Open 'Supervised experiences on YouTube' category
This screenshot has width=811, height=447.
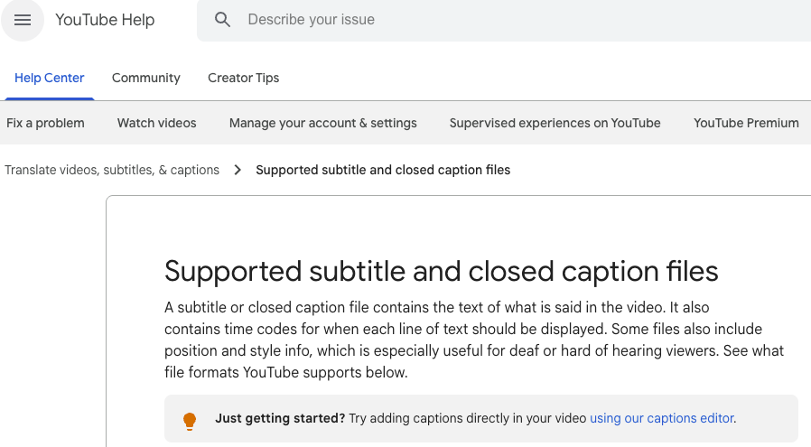click(x=555, y=123)
